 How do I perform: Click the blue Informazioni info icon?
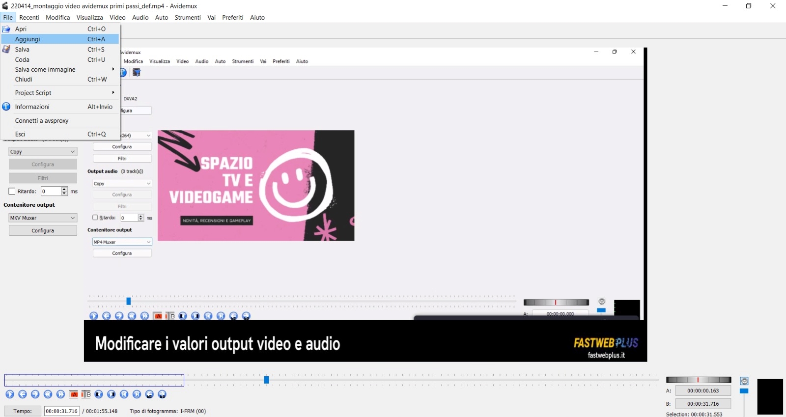point(6,107)
